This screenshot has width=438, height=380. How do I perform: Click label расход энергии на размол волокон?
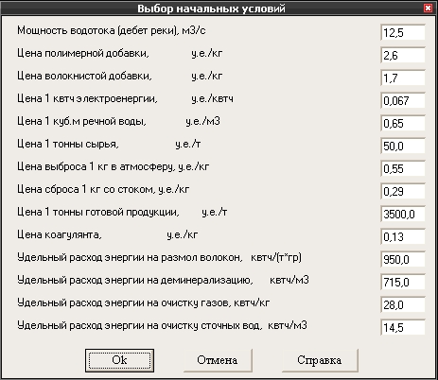point(155,258)
